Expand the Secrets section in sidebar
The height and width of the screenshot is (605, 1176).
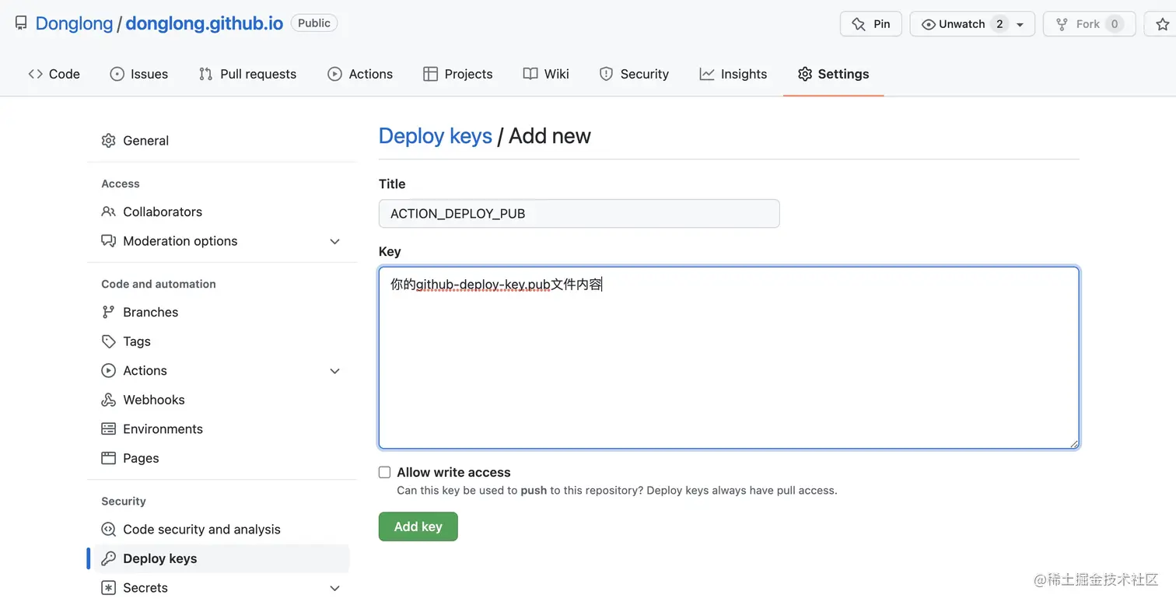[x=334, y=588]
